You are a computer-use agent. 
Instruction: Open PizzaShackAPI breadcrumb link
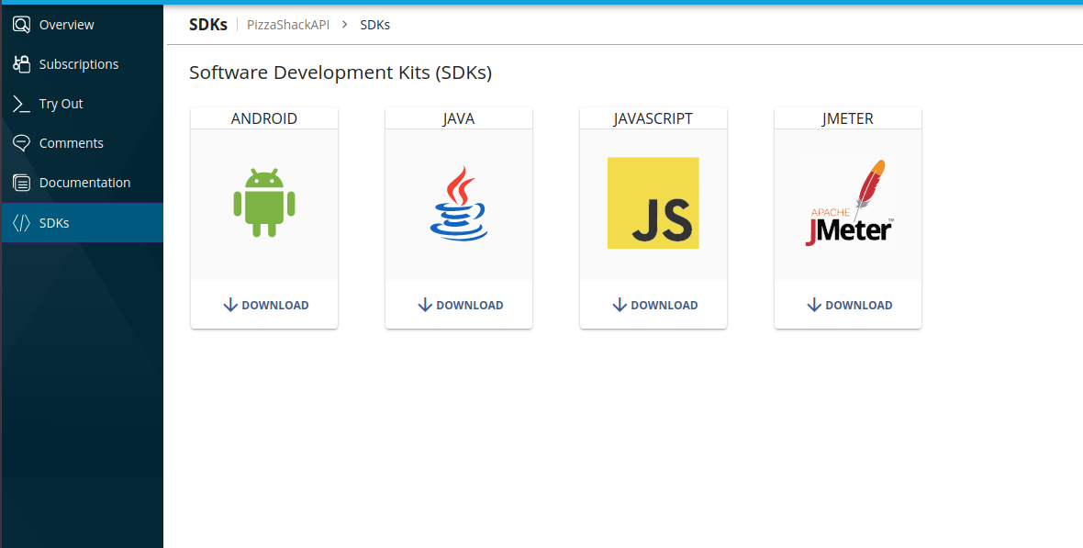tap(288, 25)
